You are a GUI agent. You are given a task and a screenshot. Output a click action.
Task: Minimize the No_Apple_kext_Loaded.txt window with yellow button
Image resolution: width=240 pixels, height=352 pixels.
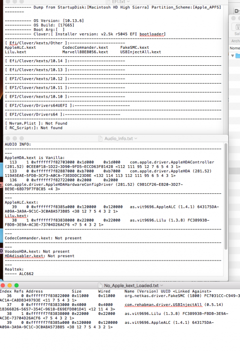[10, 285]
